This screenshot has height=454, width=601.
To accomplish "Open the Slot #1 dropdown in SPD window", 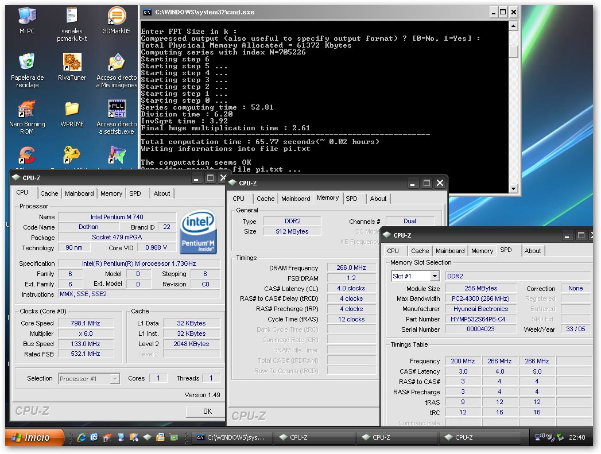I will tap(435, 276).
